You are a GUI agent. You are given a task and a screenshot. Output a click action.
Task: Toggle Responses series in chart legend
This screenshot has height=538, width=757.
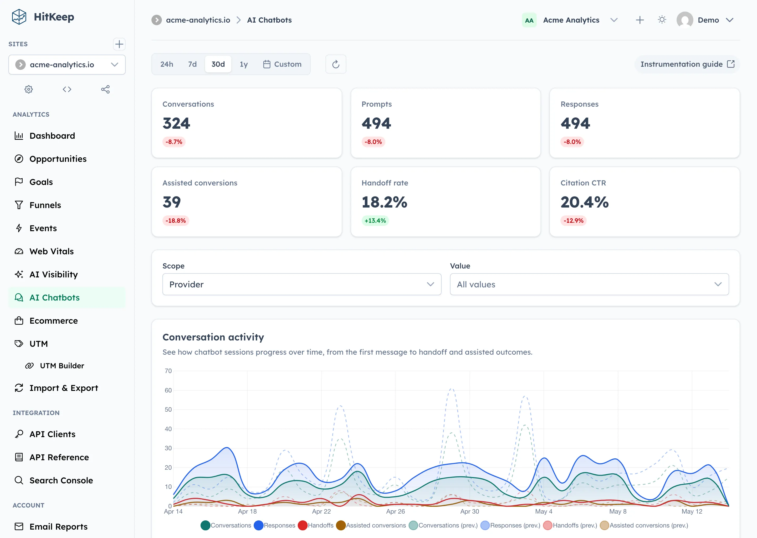click(274, 525)
